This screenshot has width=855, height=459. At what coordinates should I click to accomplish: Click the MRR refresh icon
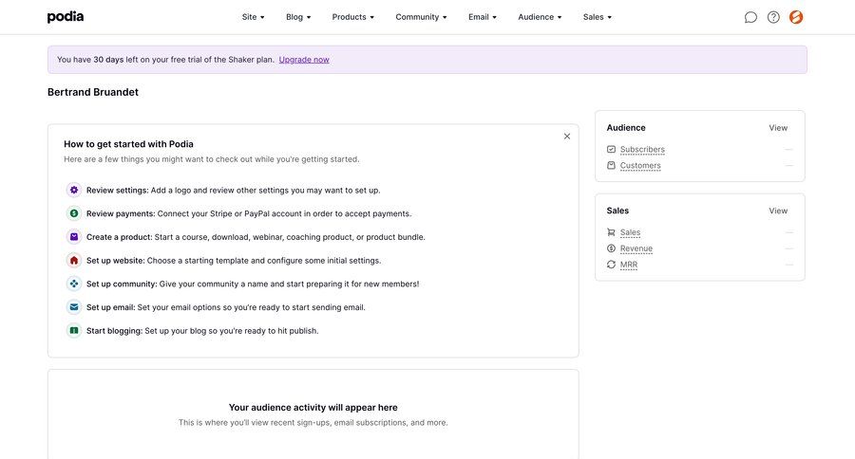(x=611, y=265)
